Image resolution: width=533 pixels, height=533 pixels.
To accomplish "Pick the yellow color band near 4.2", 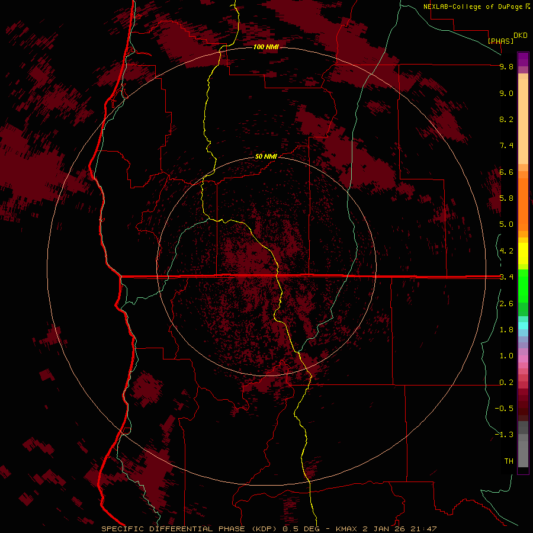I will point(523,253).
